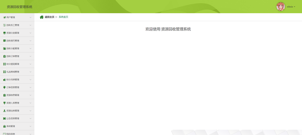
Task: Select the 资源入库管理 menu label
Action: tap(13, 103)
